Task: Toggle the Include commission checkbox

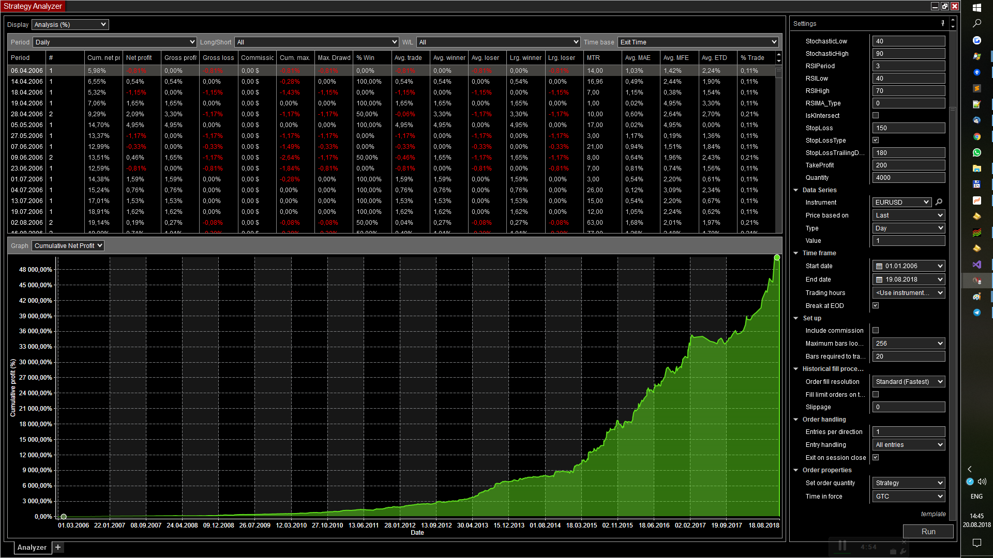Action: pos(876,330)
